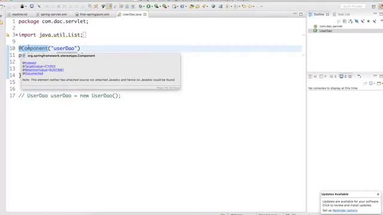Click the Open Perspective icon
383x215 pixels.
tap(373, 7)
